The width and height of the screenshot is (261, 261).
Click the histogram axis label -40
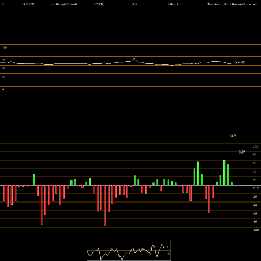pyautogui.click(x=255, y=205)
